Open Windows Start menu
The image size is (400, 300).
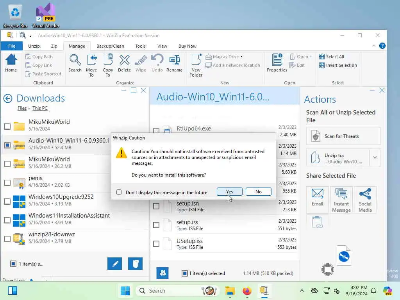click(x=125, y=291)
